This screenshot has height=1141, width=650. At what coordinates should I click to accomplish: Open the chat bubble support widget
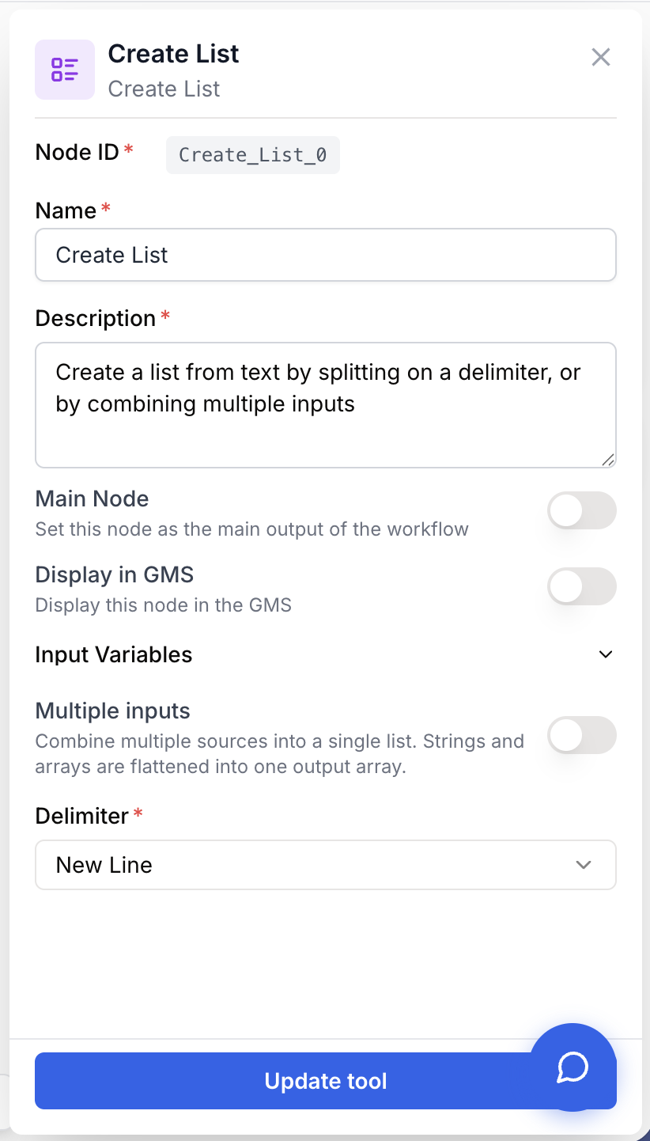[x=573, y=1067]
